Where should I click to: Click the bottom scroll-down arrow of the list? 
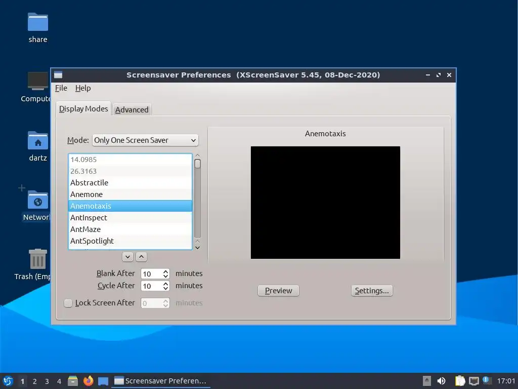pos(198,248)
